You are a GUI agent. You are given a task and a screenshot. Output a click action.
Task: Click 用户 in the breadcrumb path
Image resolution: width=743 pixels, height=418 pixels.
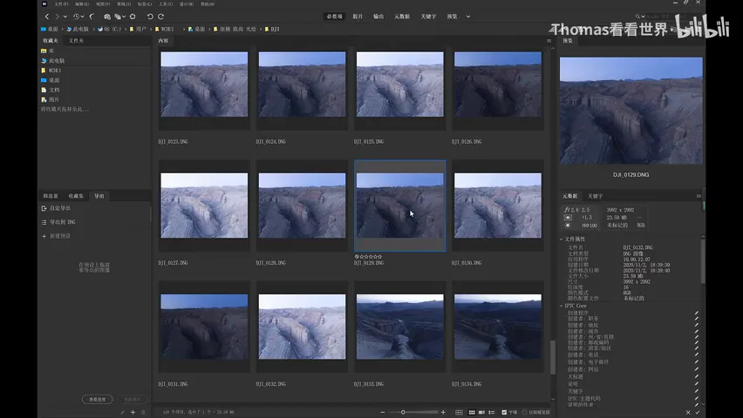tap(138, 29)
